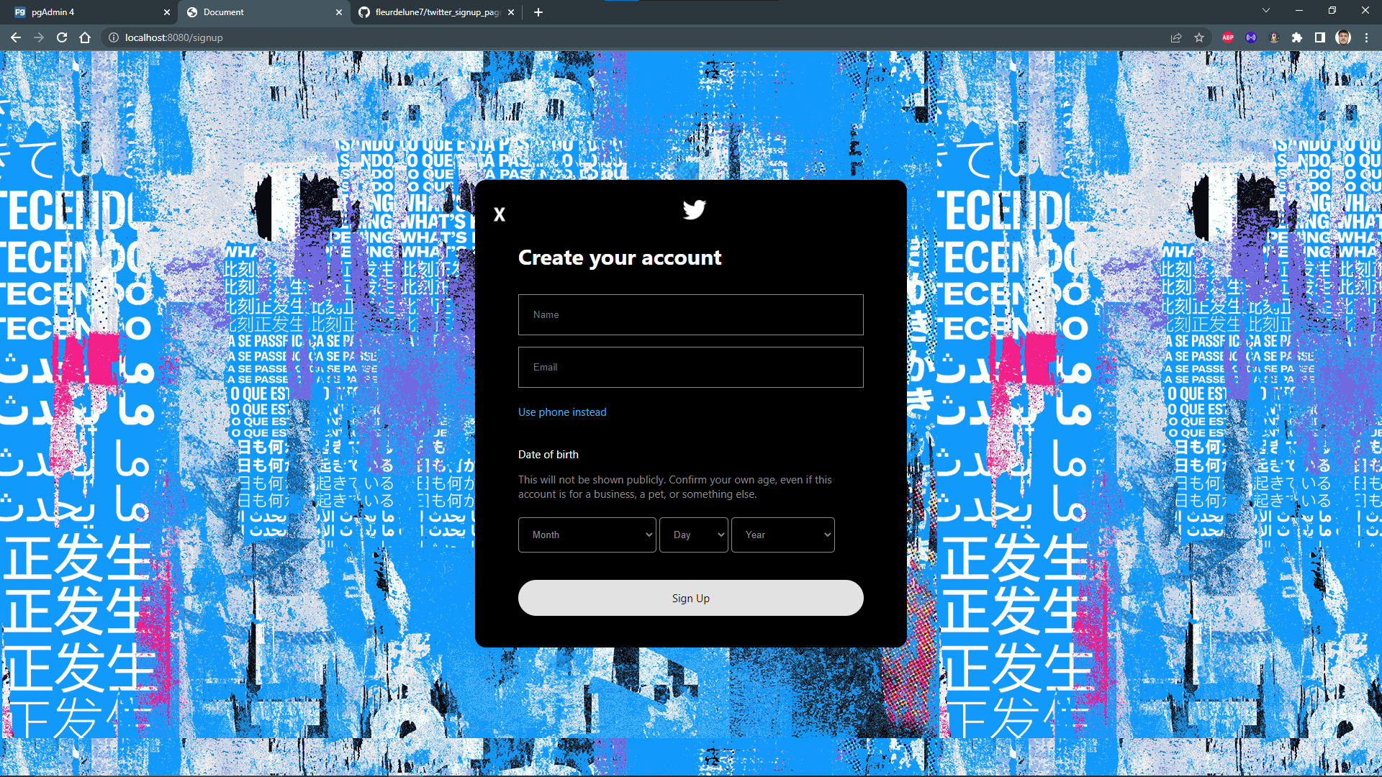Click the Name input field
Image resolution: width=1382 pixels, height=777 pixels.
tap(690, 314)
